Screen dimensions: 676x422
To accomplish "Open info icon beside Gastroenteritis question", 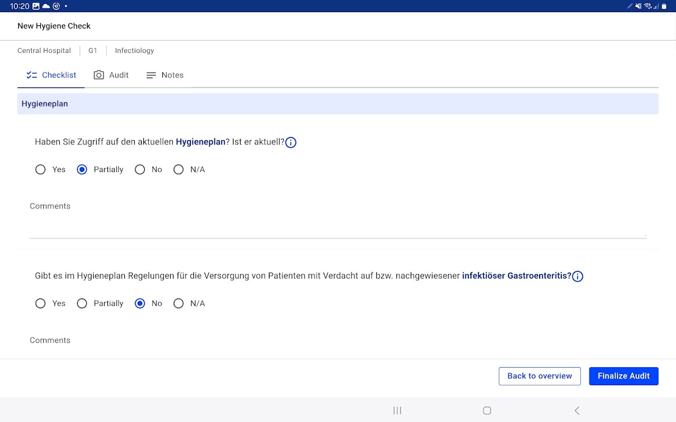I will pyautogui.click(x=578, y=276).
